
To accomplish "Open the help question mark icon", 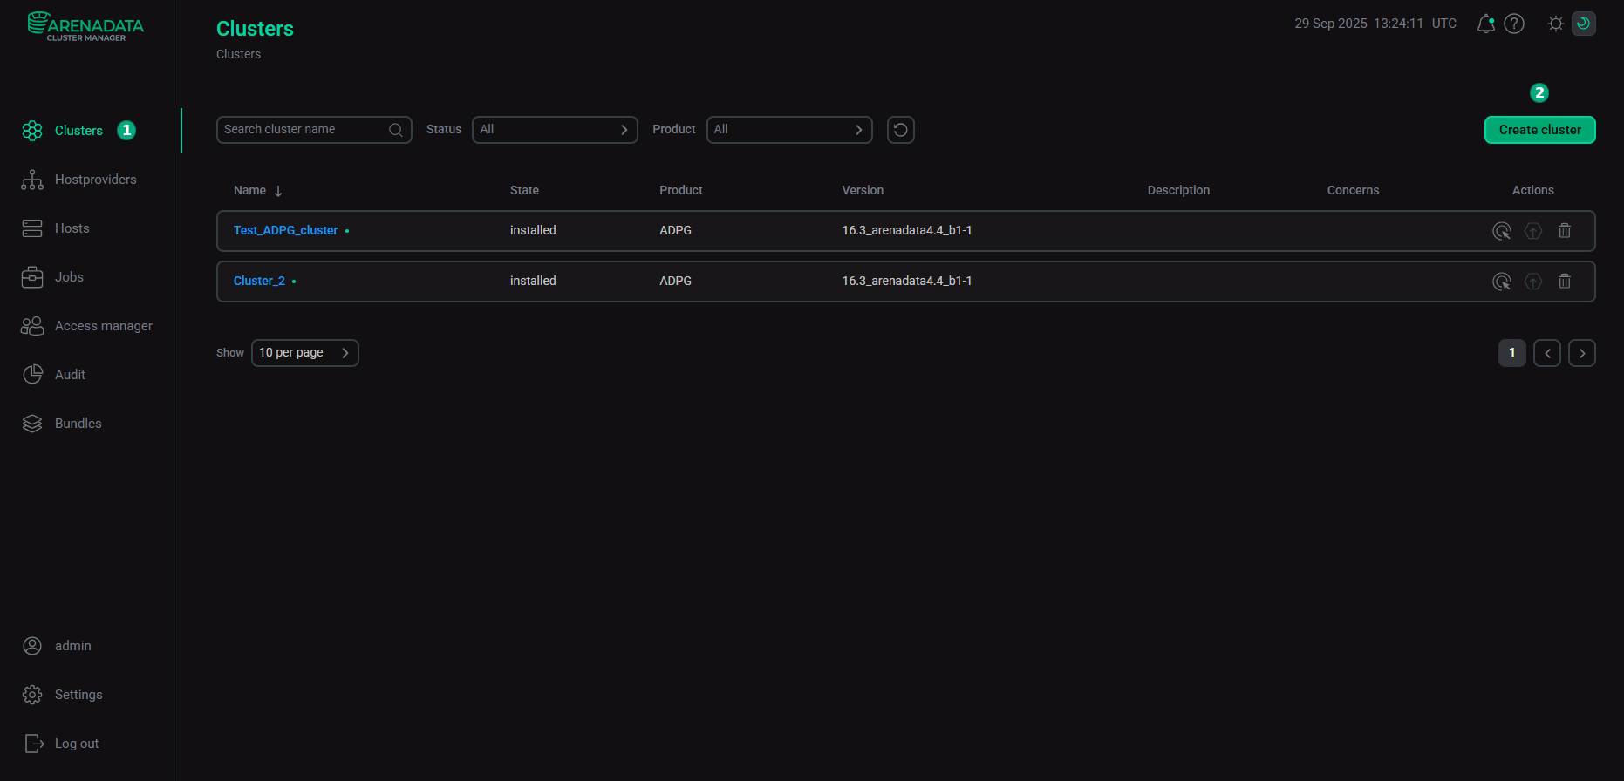I will point(1514,24).
